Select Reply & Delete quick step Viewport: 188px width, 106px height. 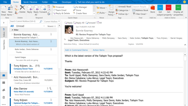(61, 13)
